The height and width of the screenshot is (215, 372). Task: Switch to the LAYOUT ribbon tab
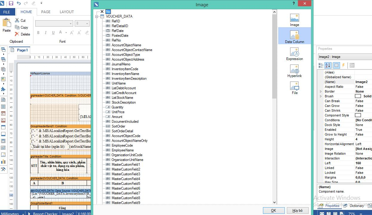[67, 12]
